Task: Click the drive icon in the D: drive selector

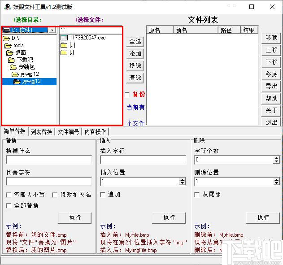Action: [x=7, y=30]
